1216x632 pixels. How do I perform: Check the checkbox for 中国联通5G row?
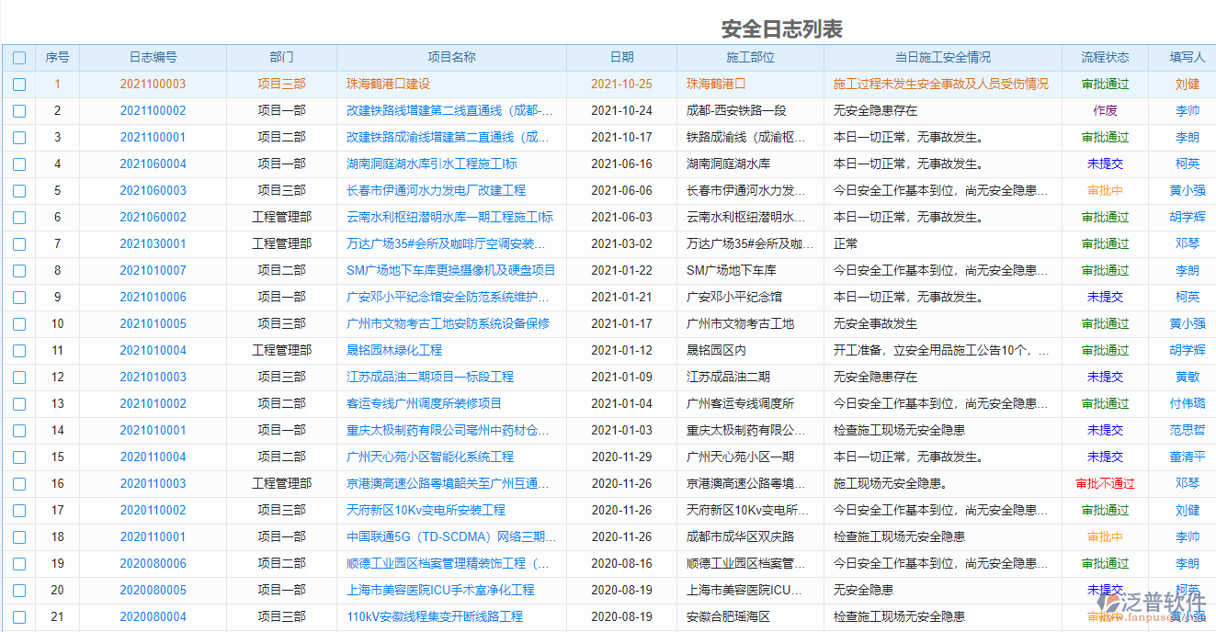click(19, 536)
